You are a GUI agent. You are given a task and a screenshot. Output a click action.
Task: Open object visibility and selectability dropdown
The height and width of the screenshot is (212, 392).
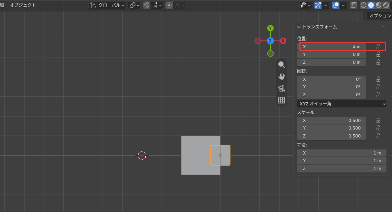[x=306, y=5]
